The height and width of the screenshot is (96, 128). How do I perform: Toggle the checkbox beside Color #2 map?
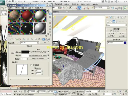point(48,55)
